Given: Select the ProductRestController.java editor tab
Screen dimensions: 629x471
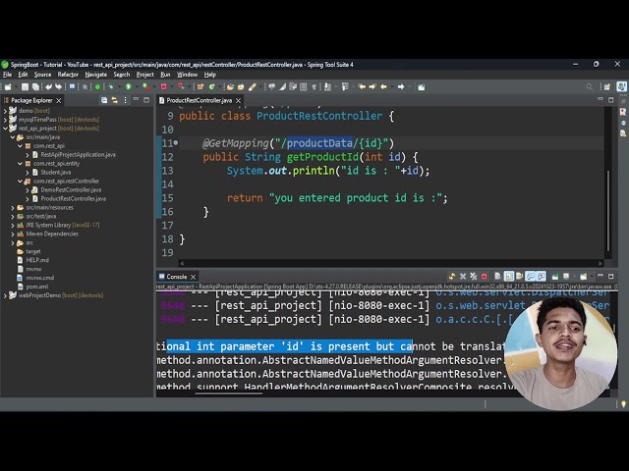Looking at the screenshot, I should click(x=200, y=100).
